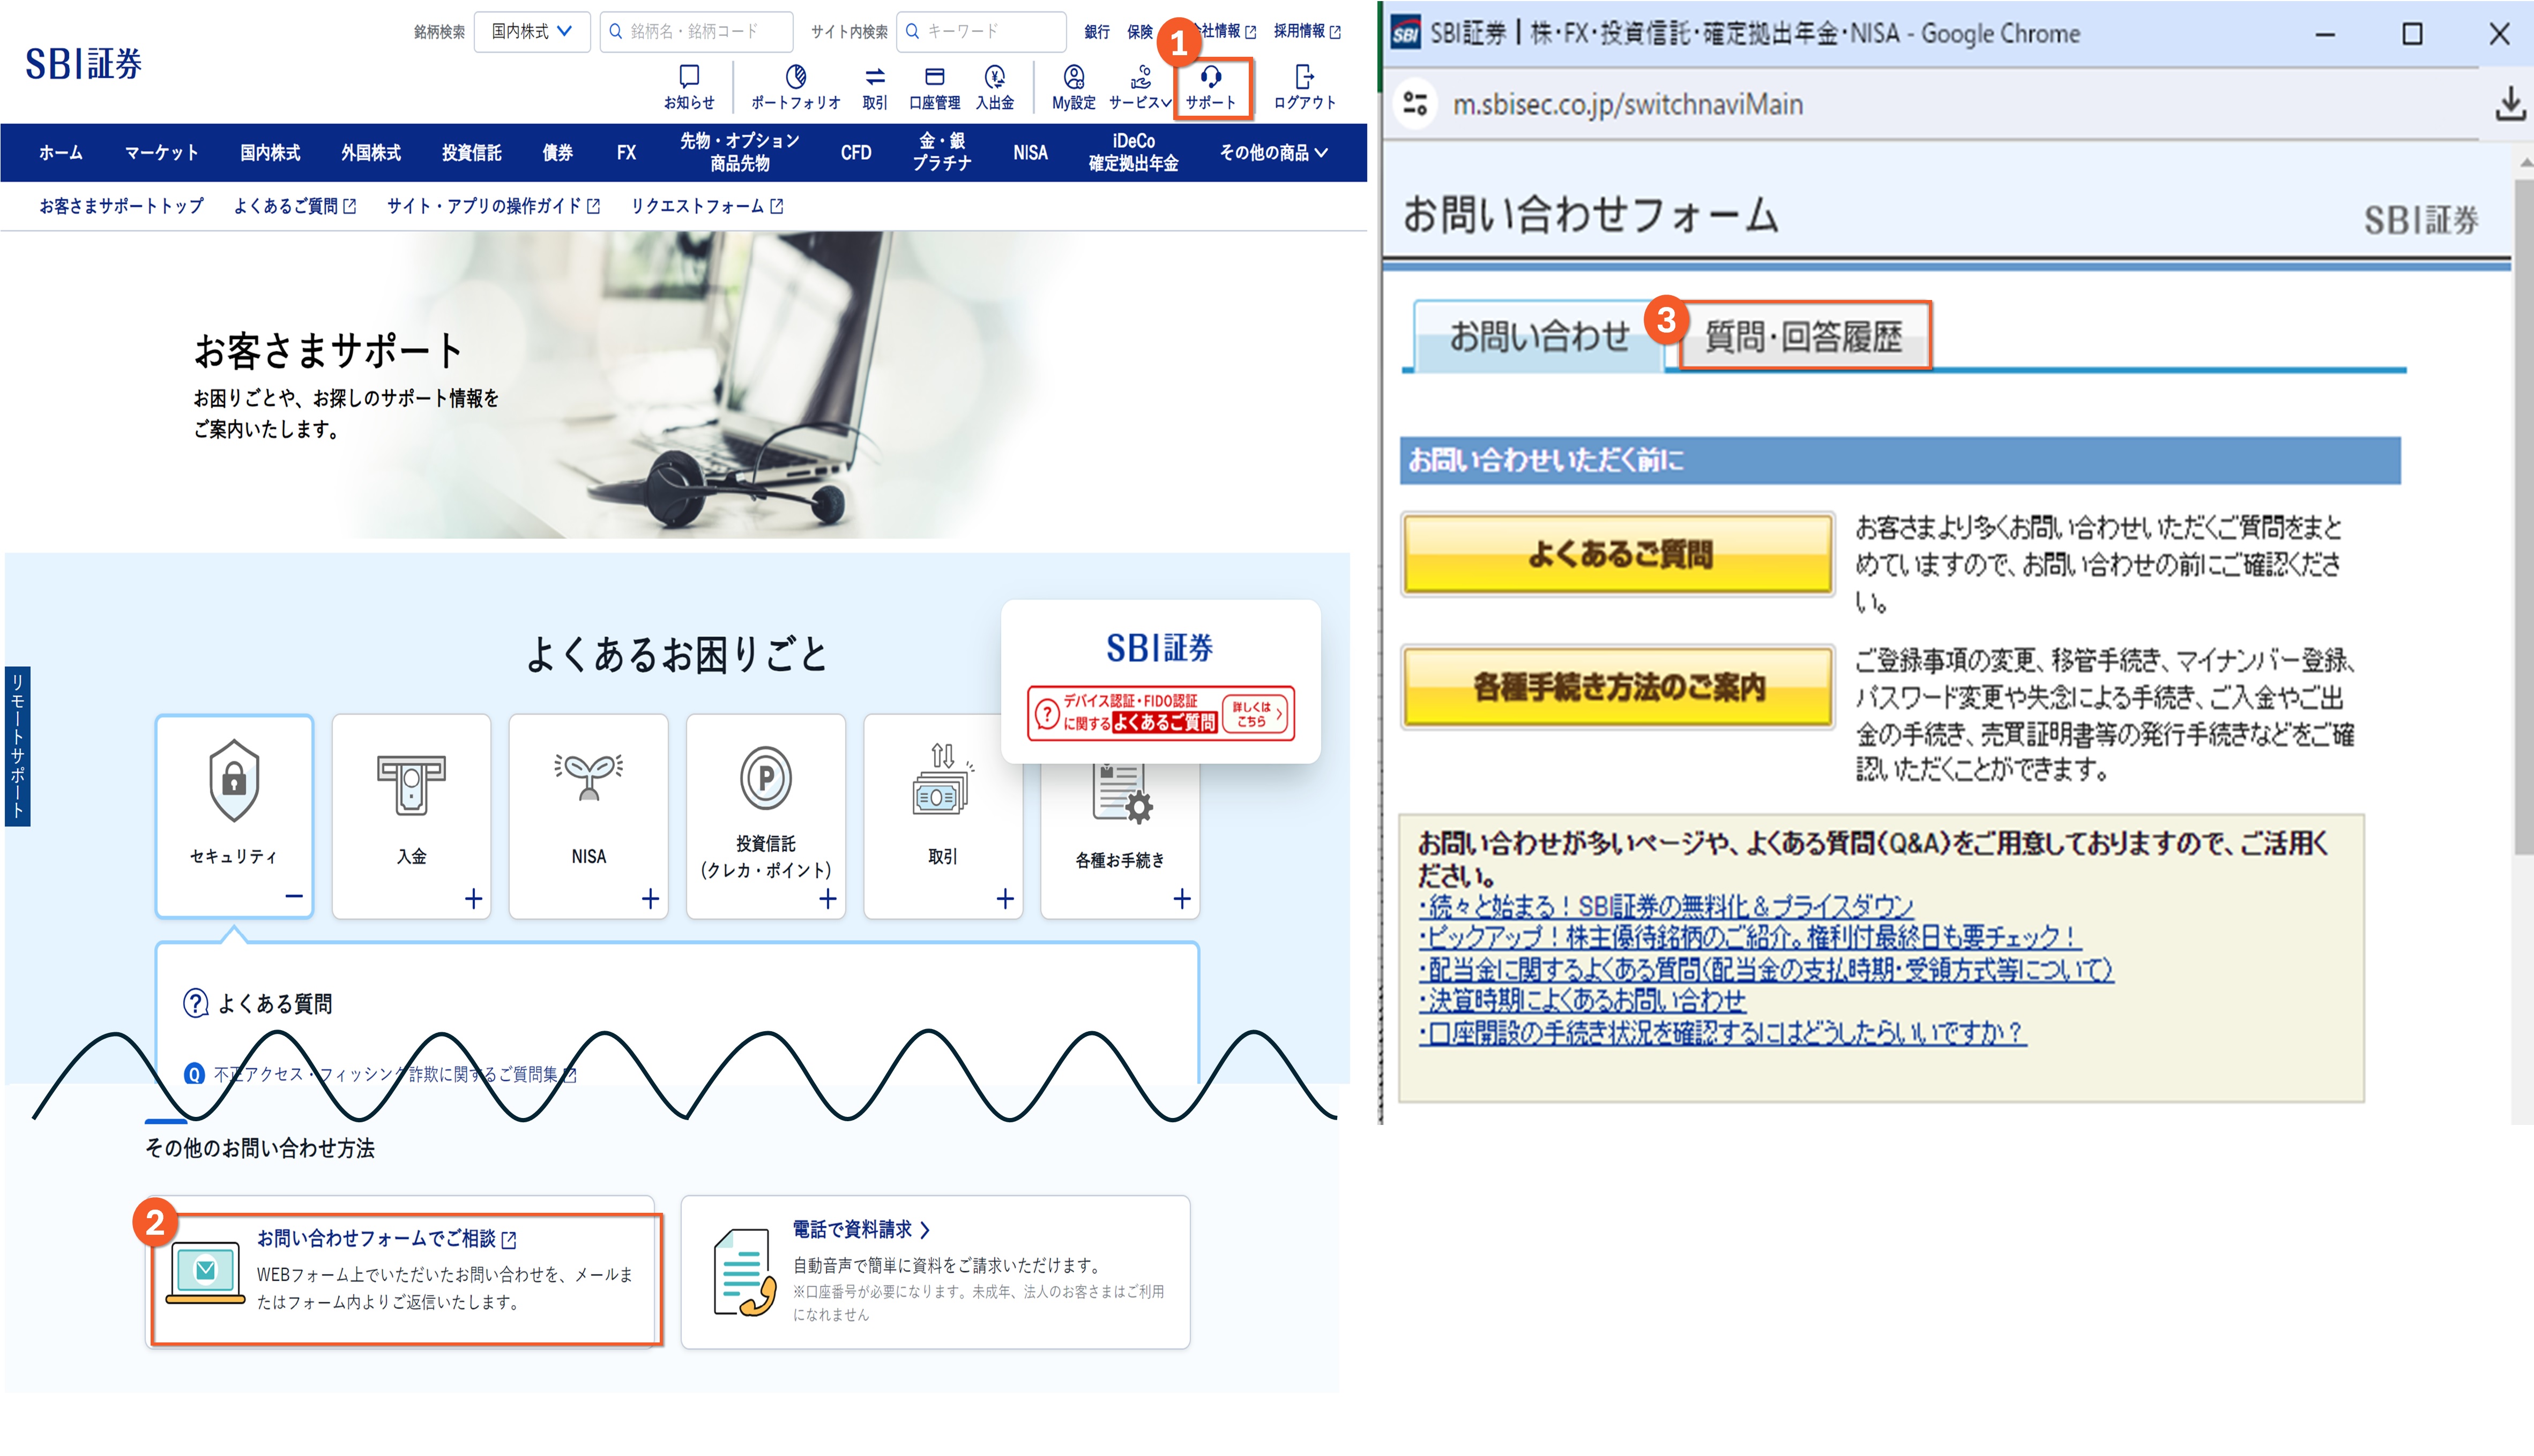The image size is (2534, 1456).
Task: Click the 銘柄名・銘柄コード search field
Action: [696, 31]
